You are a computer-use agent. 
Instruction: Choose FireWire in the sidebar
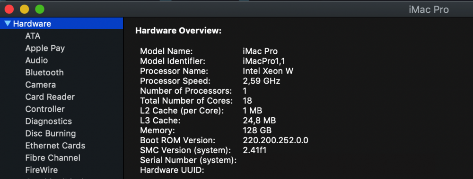(x=41, y=170)
